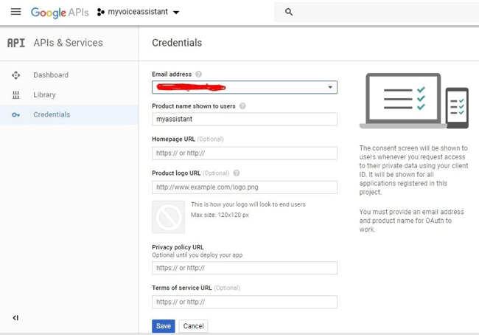Select Credentials in the sidebar
This screenshot has height=335, width=479.
click(69, 114)
